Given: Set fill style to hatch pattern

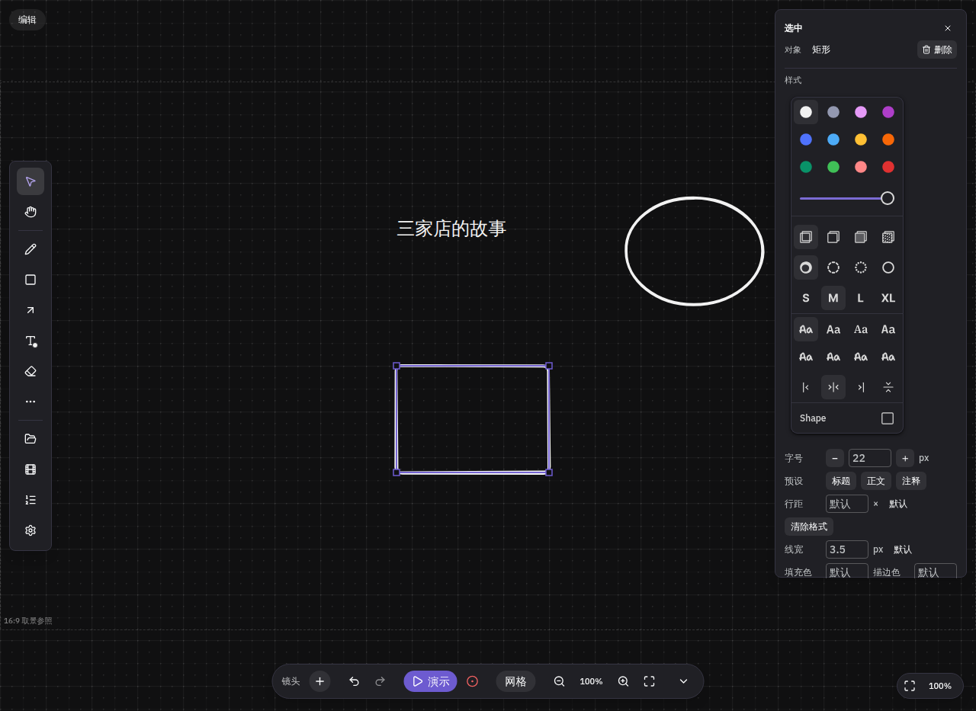Looking at the screenshot, I should tap(888, 237).
